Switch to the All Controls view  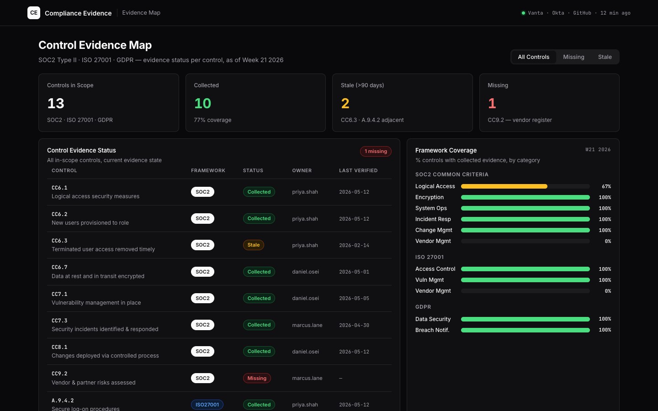[533, 57]
